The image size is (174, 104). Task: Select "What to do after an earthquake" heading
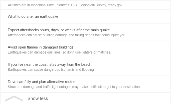point(33,17)
